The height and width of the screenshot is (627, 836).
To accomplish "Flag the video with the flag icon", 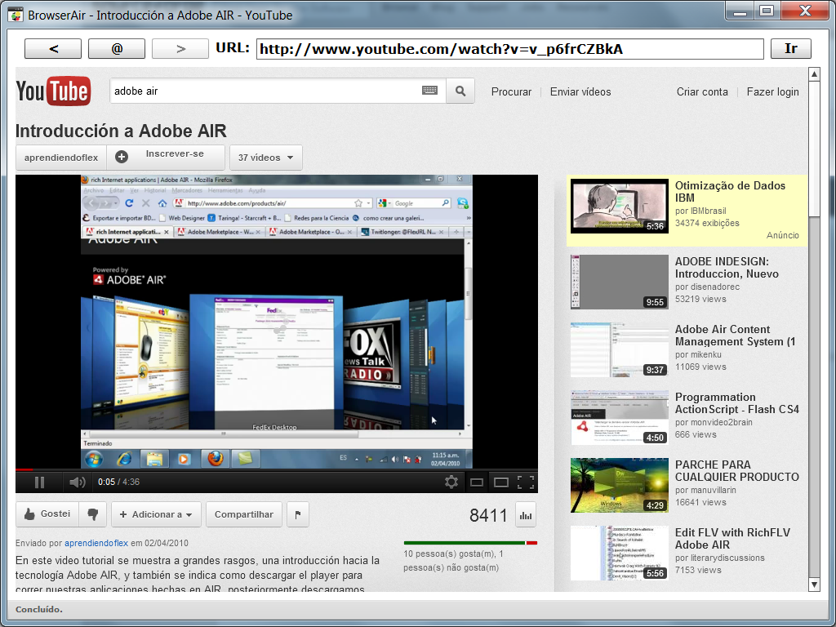I will pos(297,514).
